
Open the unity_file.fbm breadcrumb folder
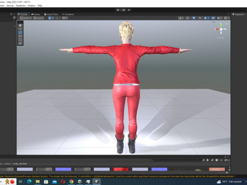point(20,164)
